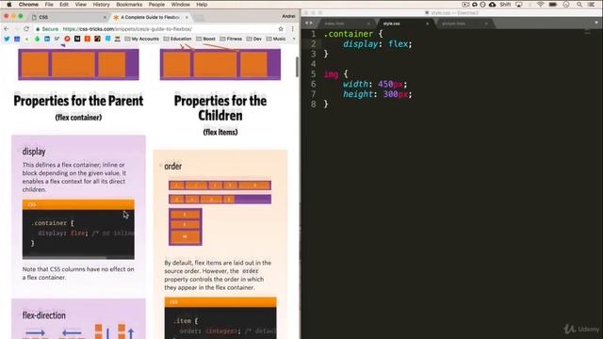Open the Chrome application menu
603x339 pixels.
[x=28, y=5]
